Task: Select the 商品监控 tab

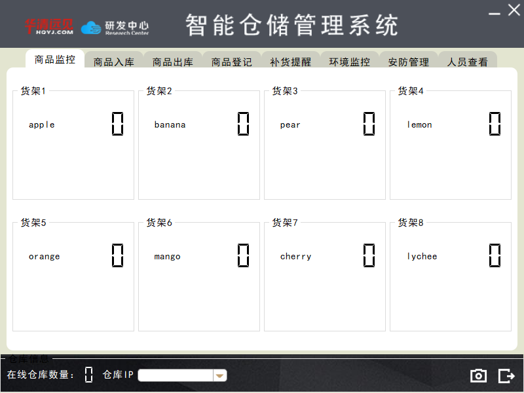Action: pos(55,60)
